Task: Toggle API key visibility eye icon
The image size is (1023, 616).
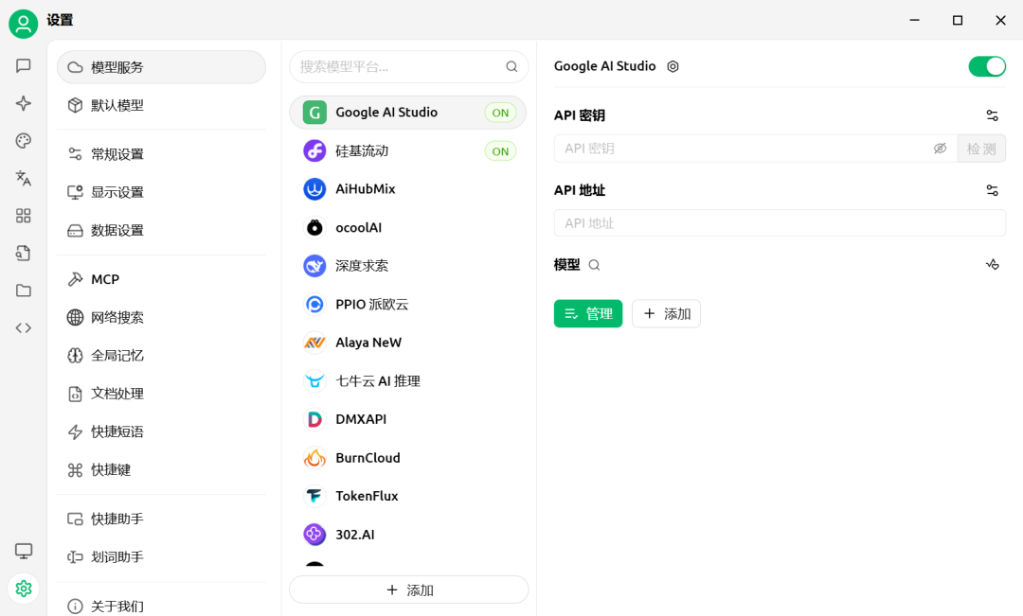Action: (941, 149)
